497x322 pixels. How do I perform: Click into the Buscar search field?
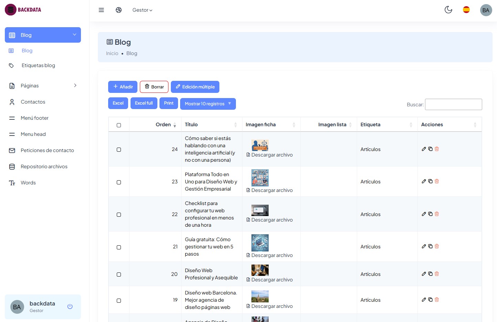click(x=454, y=105)
